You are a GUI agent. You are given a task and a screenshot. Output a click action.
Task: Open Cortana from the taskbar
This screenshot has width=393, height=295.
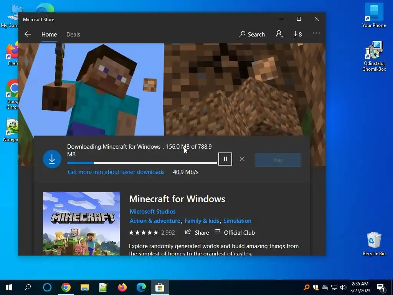click(47, 287)
